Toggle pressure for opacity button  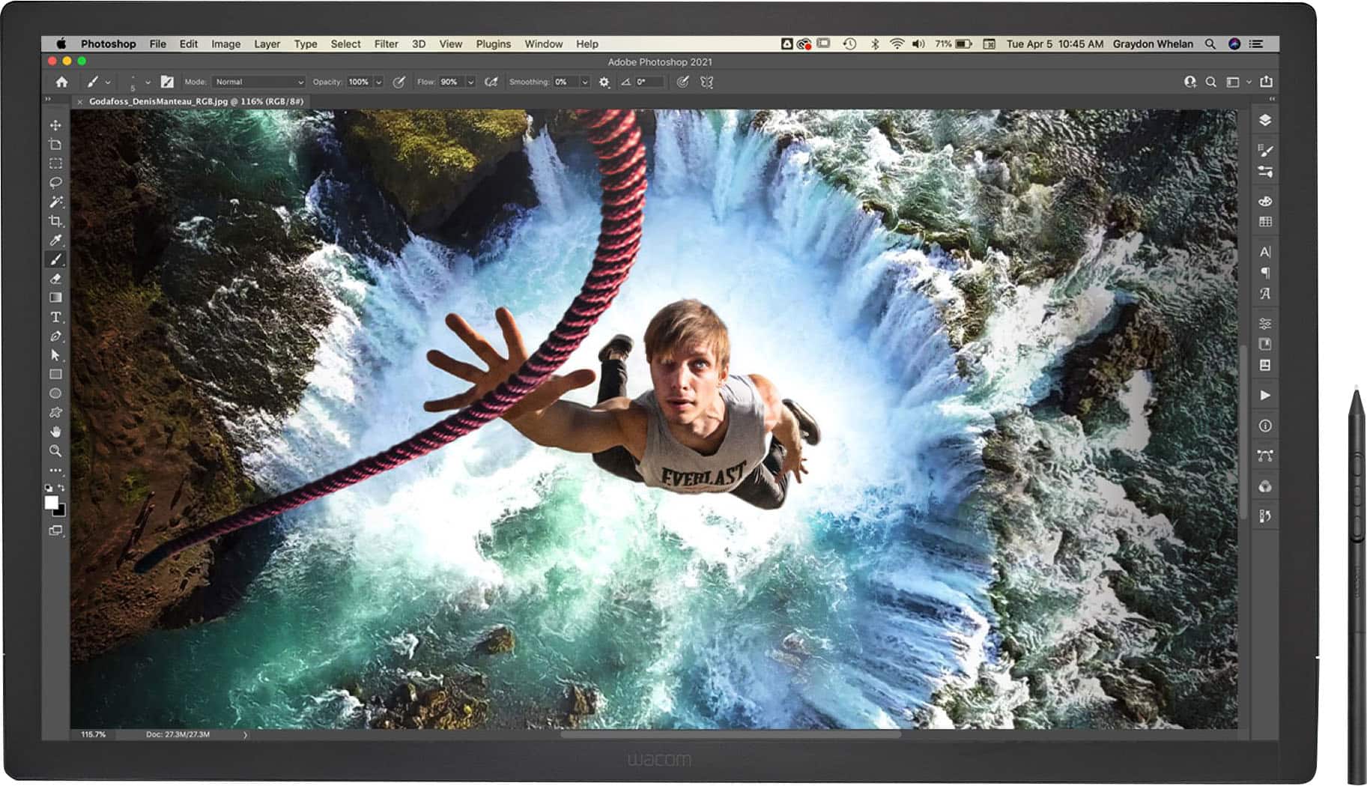click(x=399, y=82)
